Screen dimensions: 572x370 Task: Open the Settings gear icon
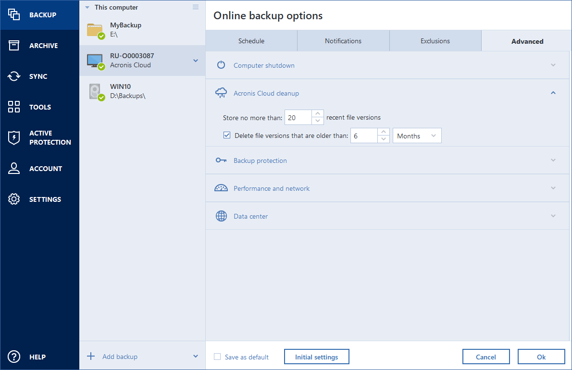pos(14,199)
